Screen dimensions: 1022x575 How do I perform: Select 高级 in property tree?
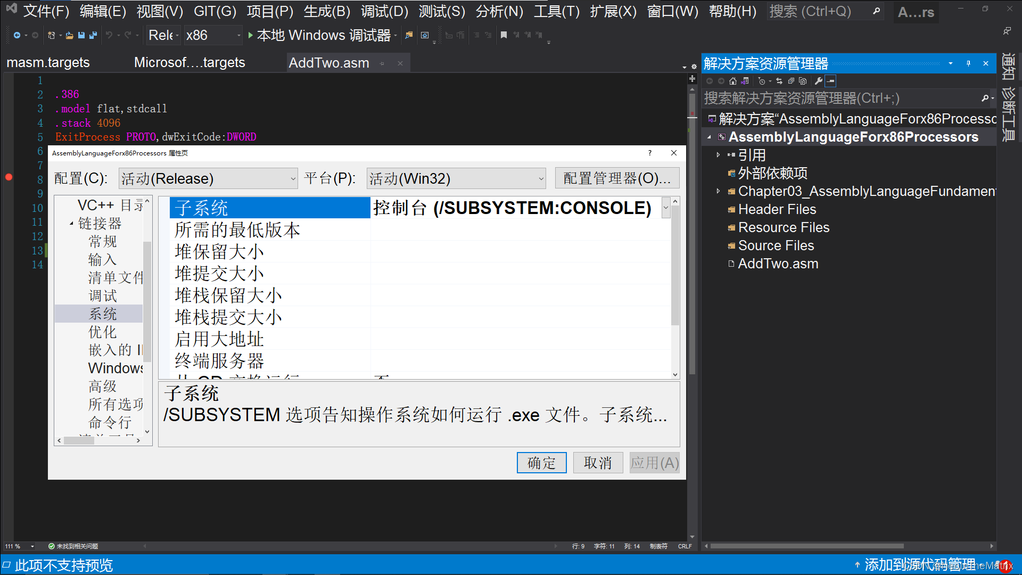click(x=103, y=387)
